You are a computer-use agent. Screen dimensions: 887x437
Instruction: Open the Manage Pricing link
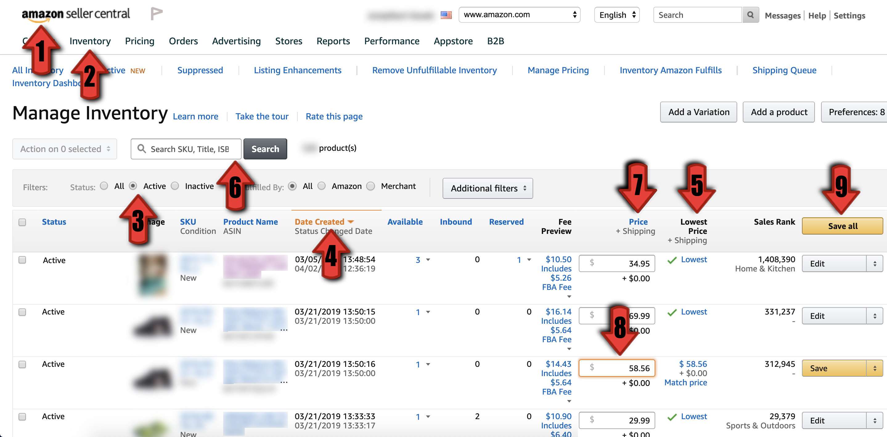pyautogui.click(x=558, y=70)
